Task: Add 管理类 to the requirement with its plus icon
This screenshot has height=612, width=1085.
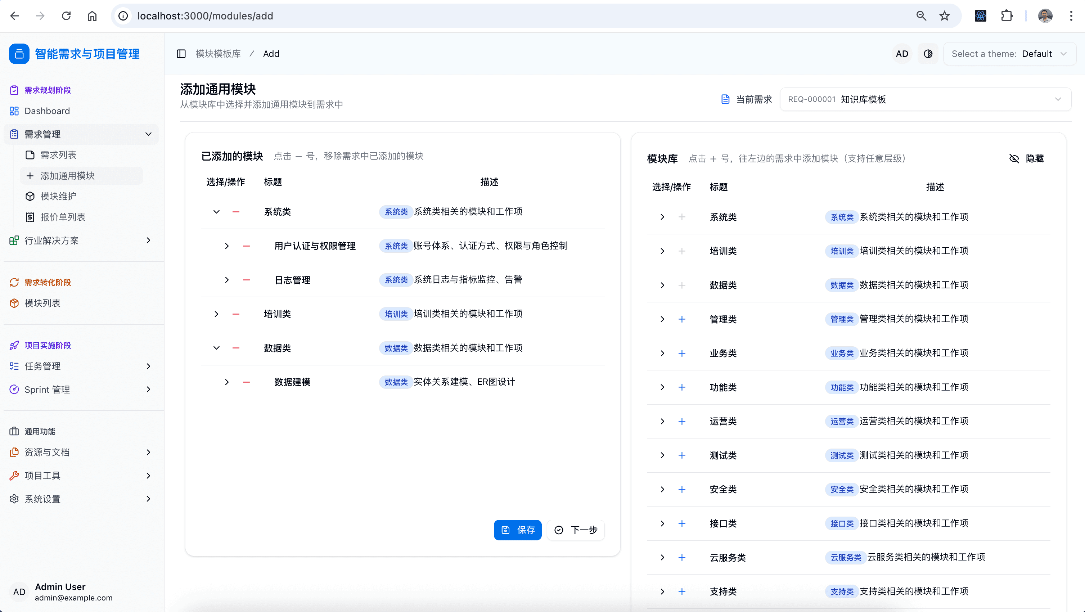Action: (682, 319)
